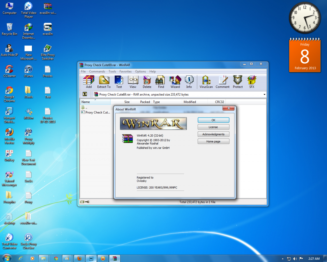Sort by the Type column header

pyautogui.click(x=167, y=102)
